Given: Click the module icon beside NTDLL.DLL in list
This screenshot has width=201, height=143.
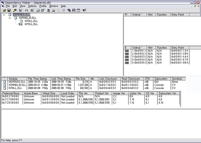Looking at the screenshot, I should tap(5, 88).
